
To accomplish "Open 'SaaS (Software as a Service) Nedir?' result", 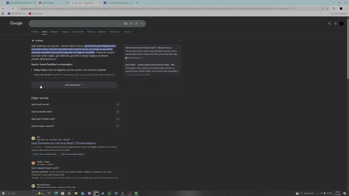I will [64, 143].
